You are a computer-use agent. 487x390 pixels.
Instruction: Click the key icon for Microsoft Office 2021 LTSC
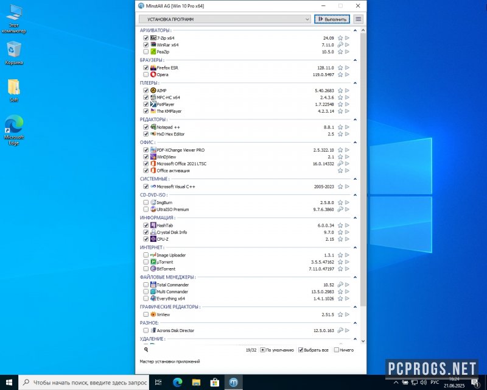point(340,163)
